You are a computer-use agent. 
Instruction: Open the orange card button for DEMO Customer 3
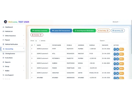[121, 64]
